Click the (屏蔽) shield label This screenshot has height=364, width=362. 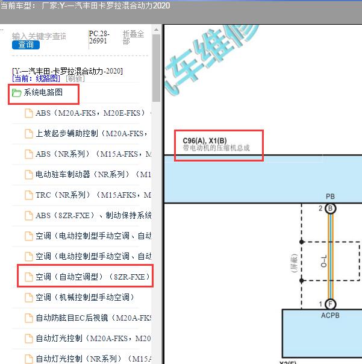294,263
